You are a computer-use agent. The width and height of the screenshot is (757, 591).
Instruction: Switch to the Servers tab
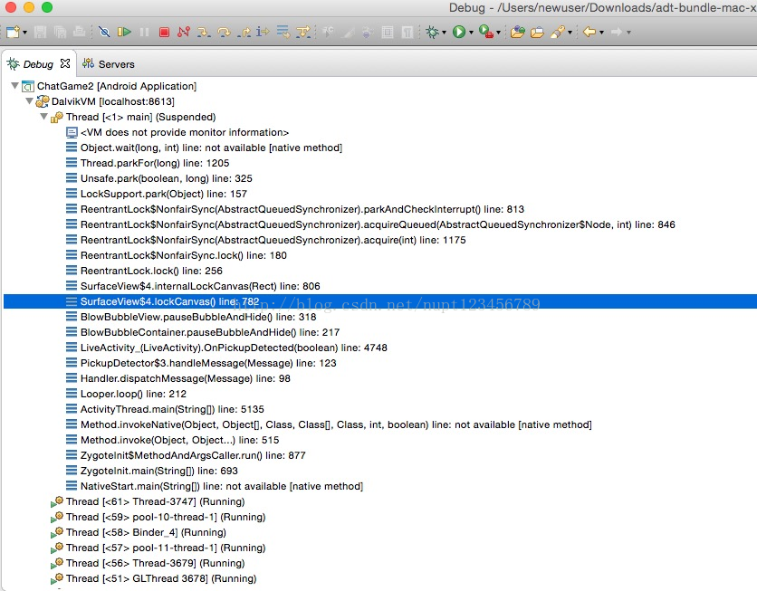coord(108,64)
